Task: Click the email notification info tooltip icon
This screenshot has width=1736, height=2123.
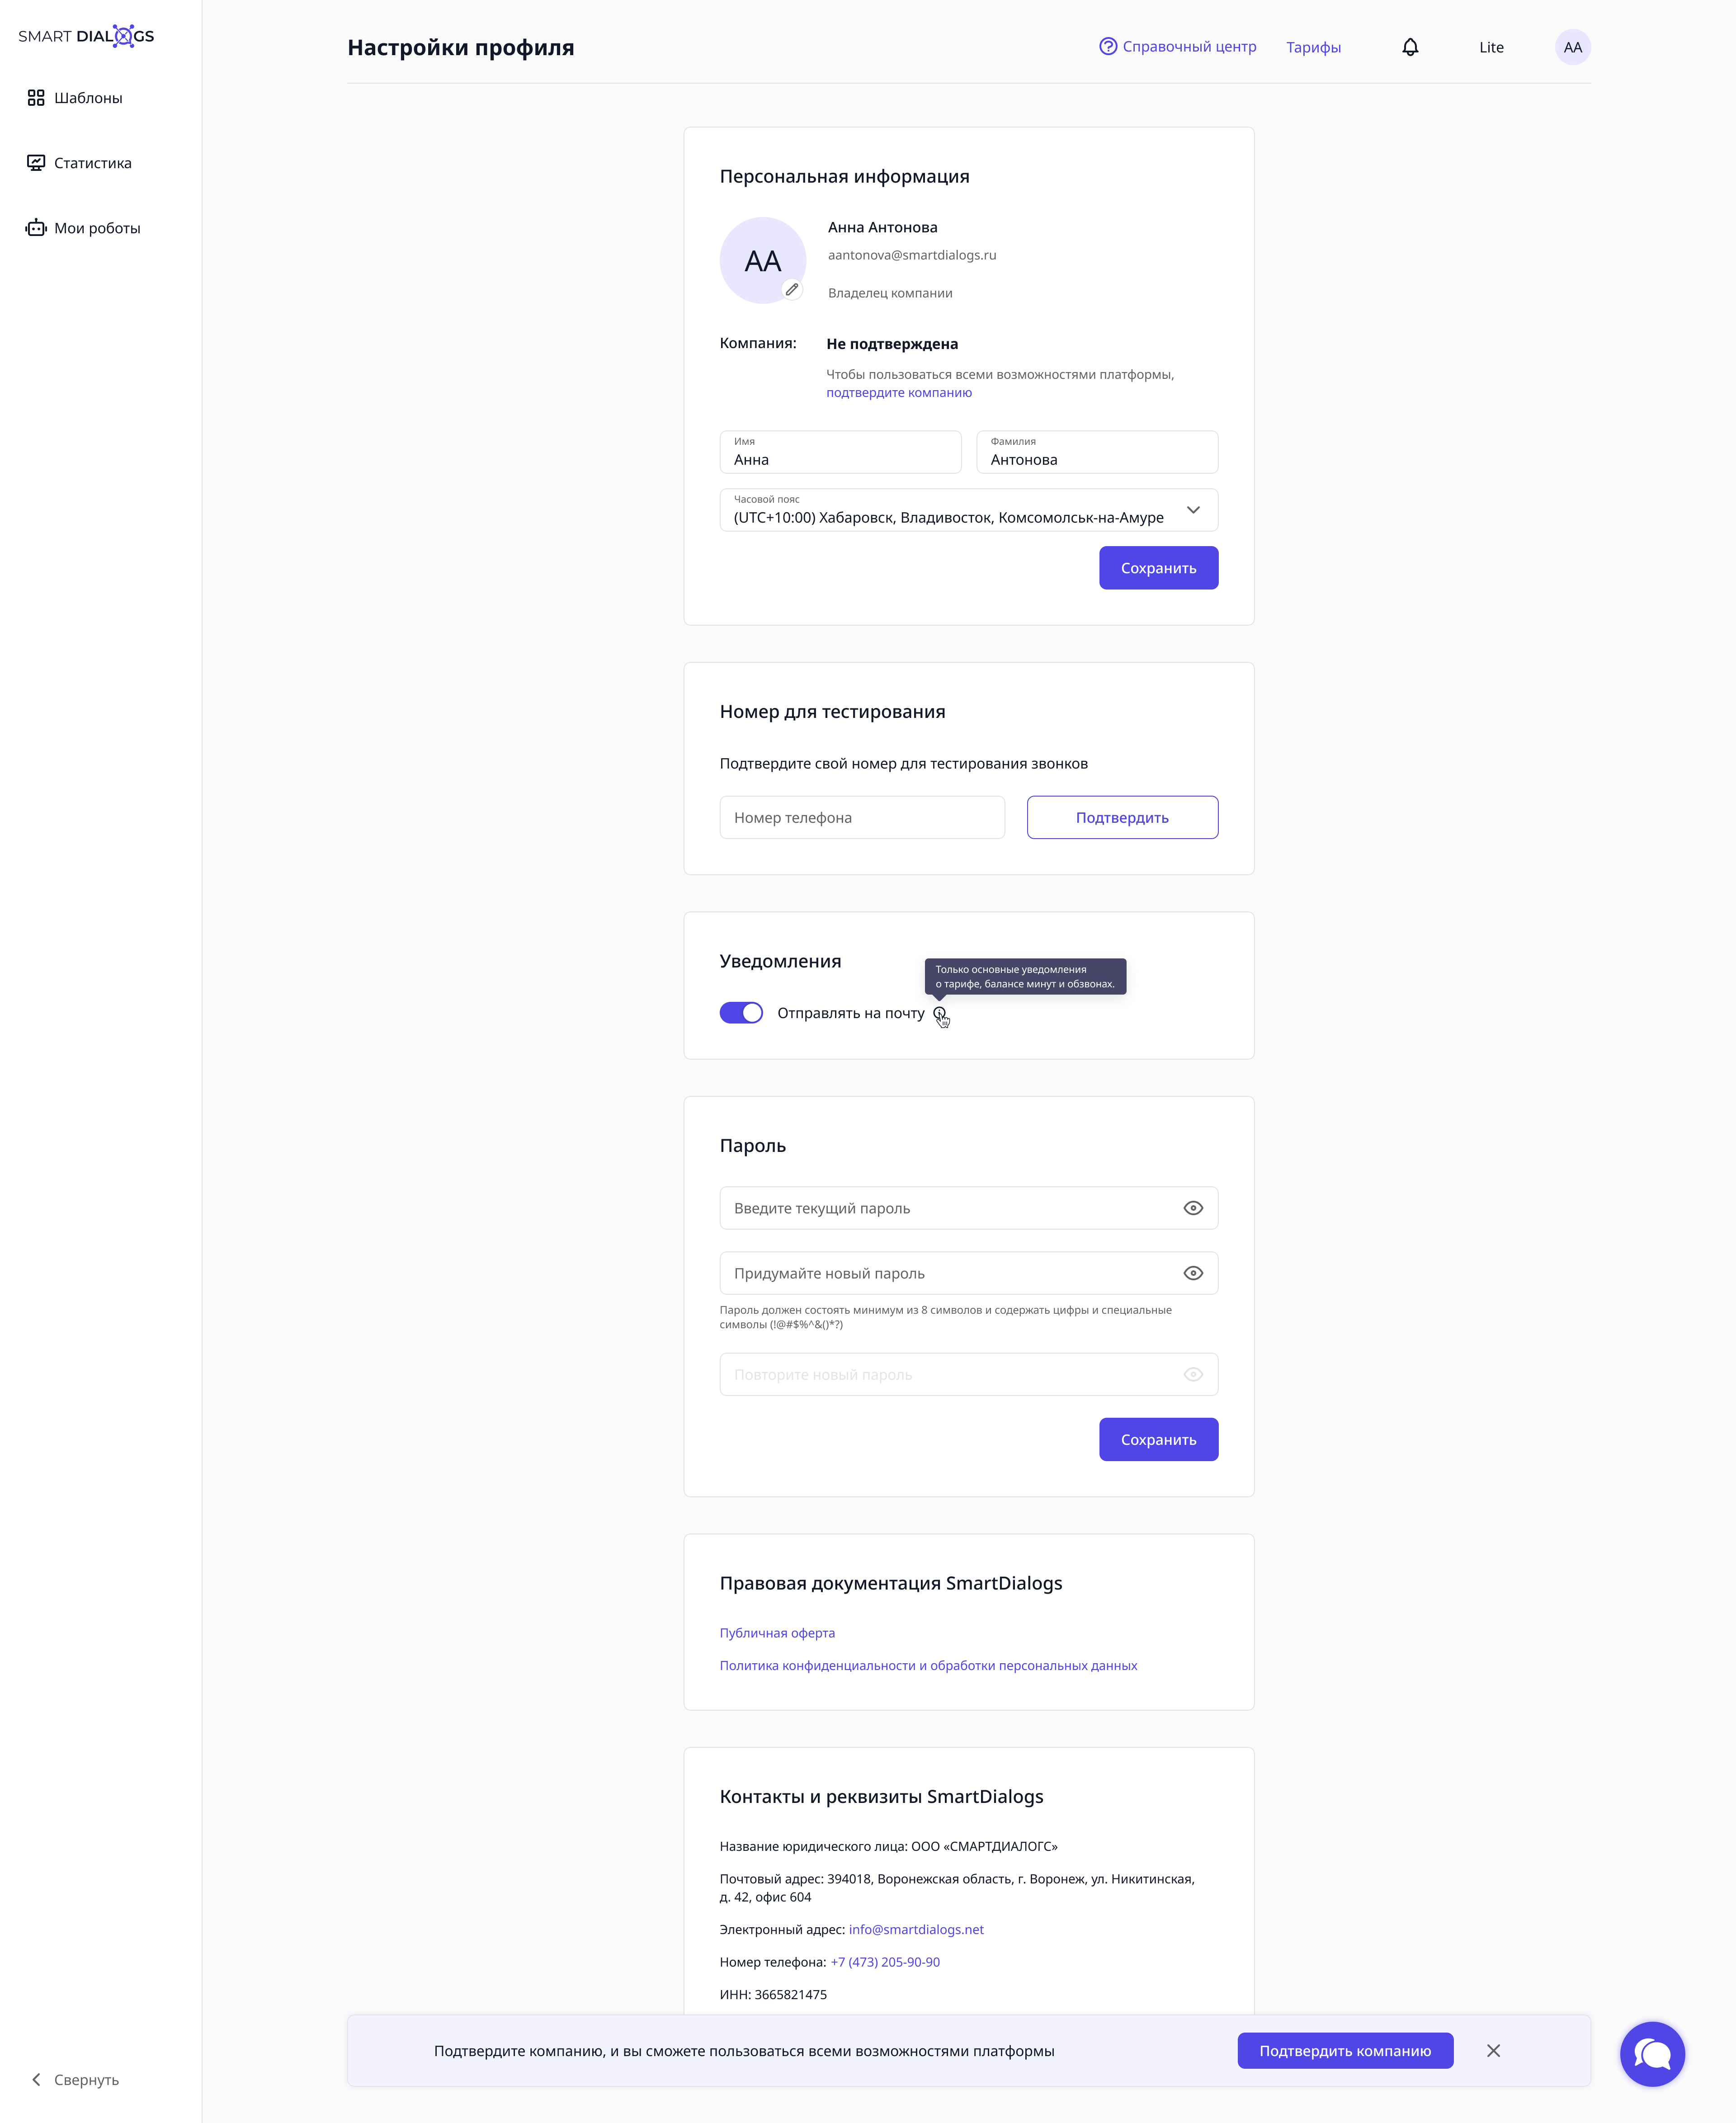Action: pos(939,1013)
